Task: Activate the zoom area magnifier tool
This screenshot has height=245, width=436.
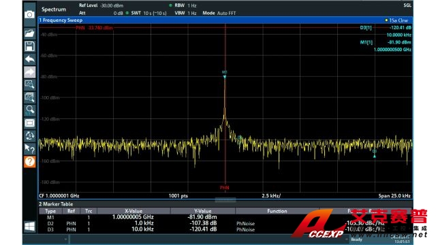Action: [x=29, y=84]
